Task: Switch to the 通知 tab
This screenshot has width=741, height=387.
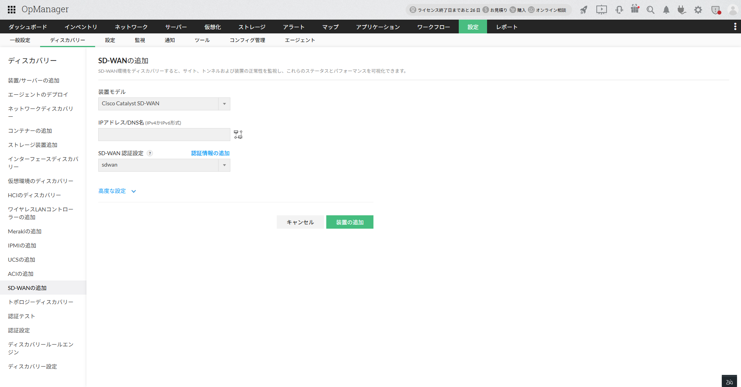Action: click(x=170, y=40)
